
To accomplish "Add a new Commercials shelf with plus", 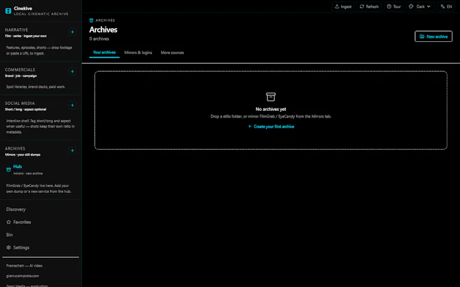I will pos(72,71).
